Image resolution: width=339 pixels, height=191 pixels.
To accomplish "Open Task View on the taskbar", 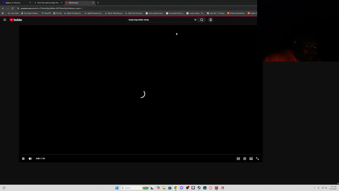I will pyautogui.click(x=152, y=188).
